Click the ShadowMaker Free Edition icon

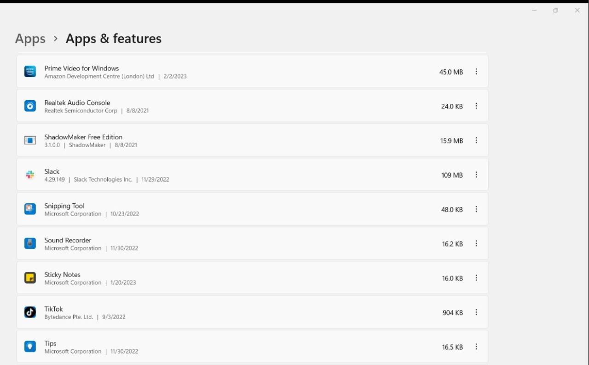[30, 140]
